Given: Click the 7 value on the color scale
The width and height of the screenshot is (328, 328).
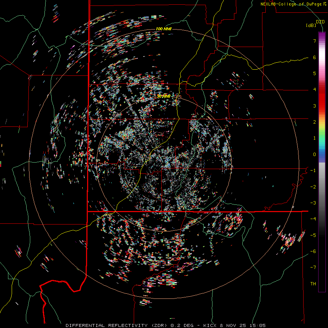Looking at the screenshot, I should tap(315, 41).
